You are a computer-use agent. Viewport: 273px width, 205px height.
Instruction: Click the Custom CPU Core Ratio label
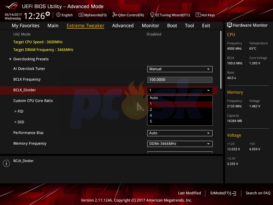tap(33, 101)
